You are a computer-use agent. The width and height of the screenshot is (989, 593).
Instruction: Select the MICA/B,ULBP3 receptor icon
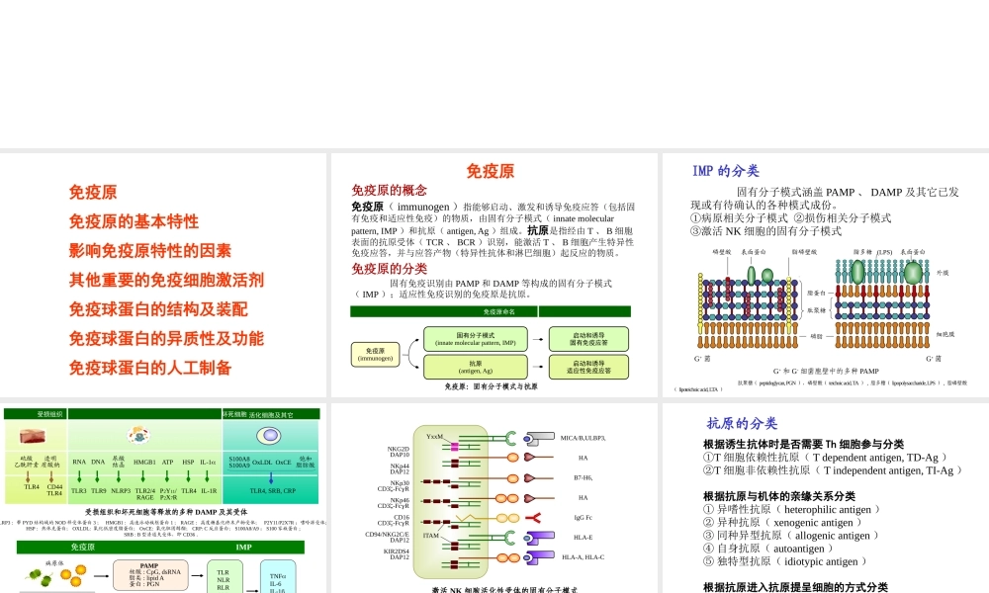coord(538,438)
